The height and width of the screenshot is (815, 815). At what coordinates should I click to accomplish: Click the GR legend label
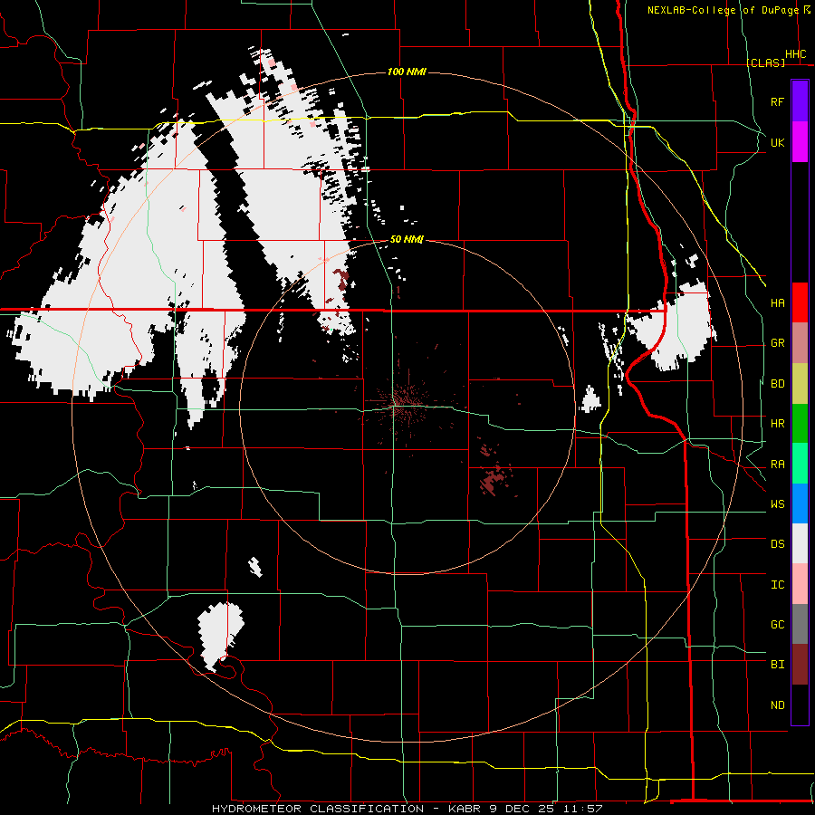tap(777, 343)
